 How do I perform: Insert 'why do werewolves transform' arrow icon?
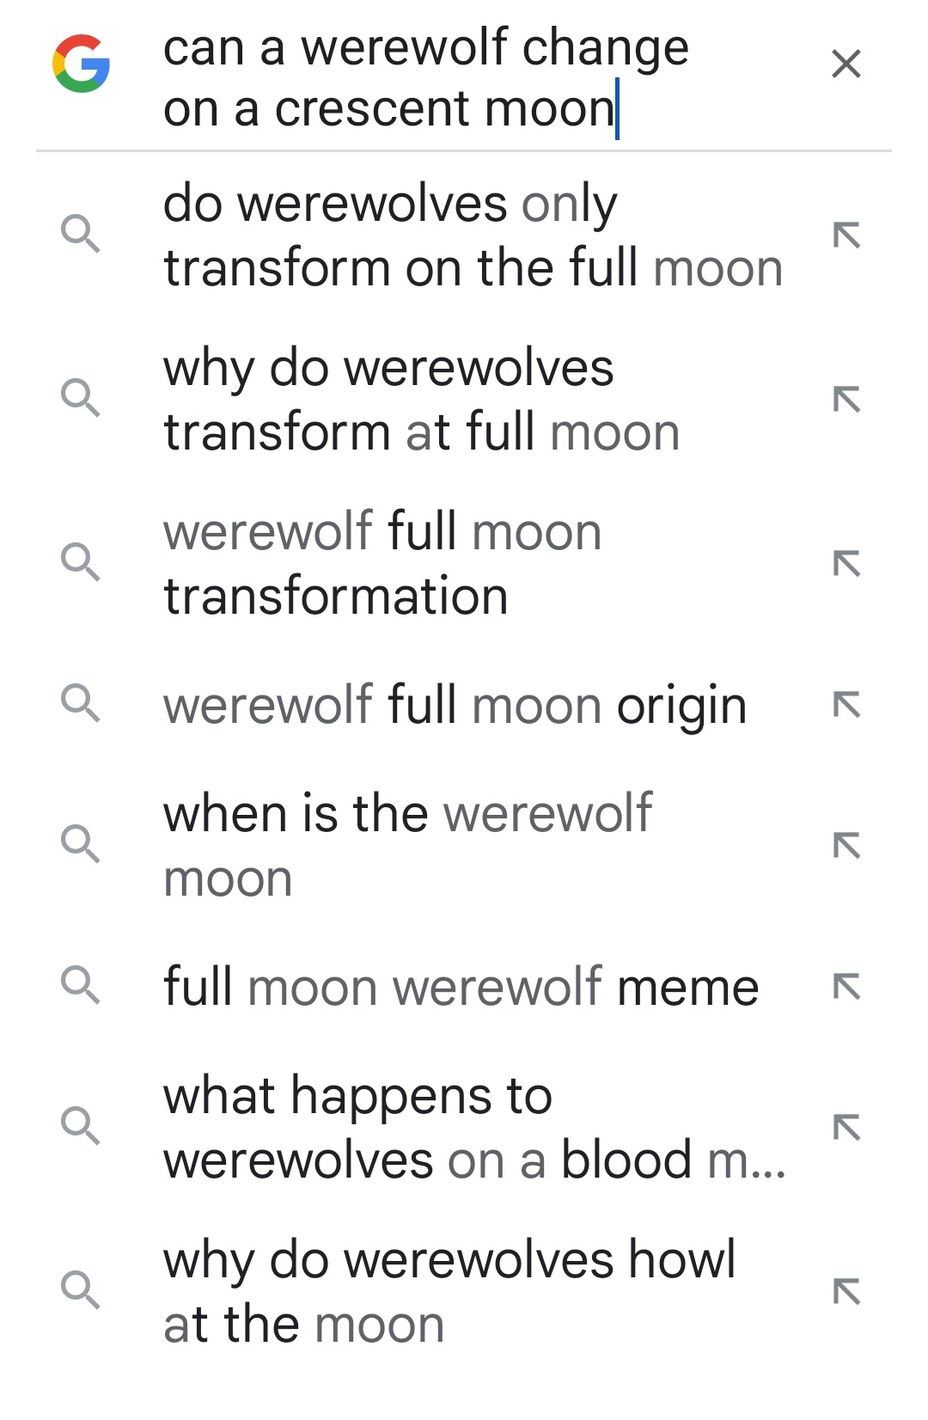coord(846,399)
